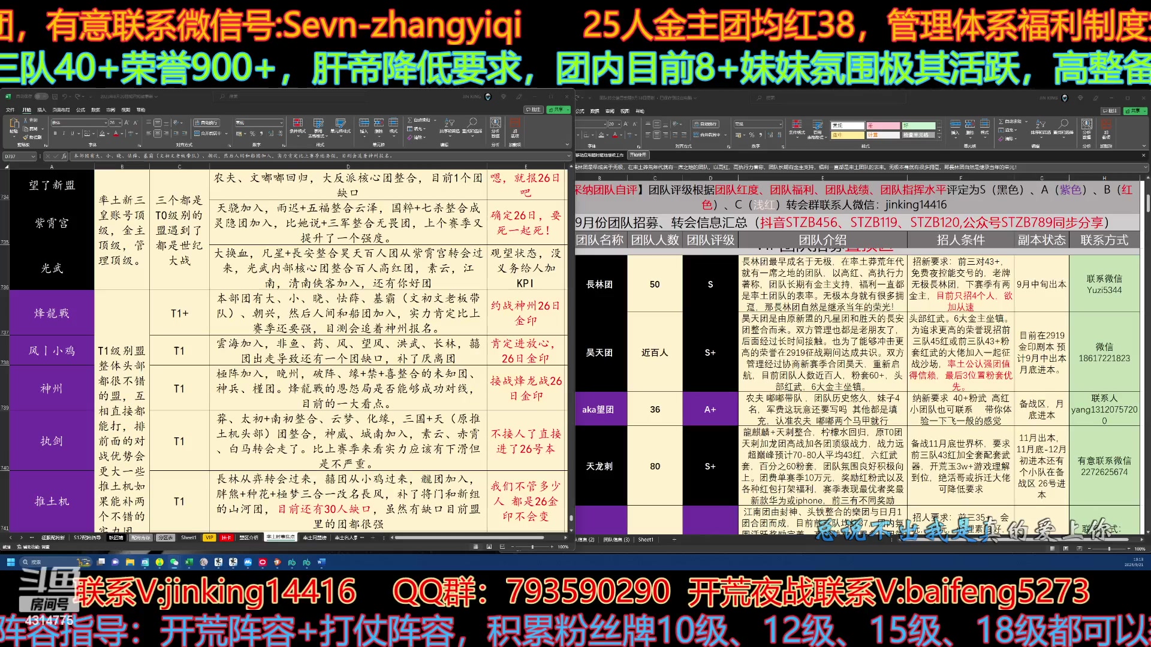1151x647 pixels.
Task: Toggle Underline in left Excel ribbon
Action: point(73,134)
